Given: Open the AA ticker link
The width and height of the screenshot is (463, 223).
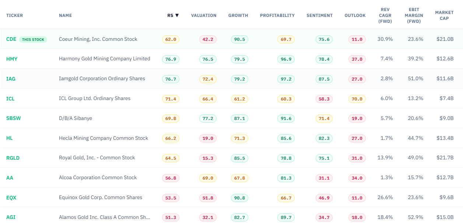Looking at the screenshot, I should pos(10,178).
